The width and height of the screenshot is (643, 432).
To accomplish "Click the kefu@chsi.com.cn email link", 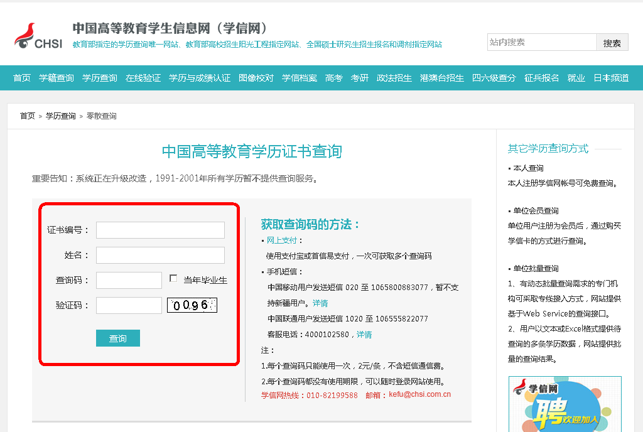I will (x=419, y=395).
